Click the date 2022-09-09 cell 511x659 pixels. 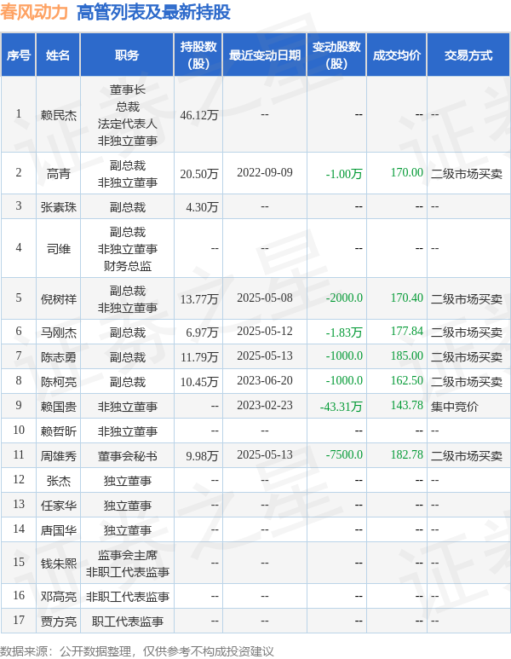265,173
